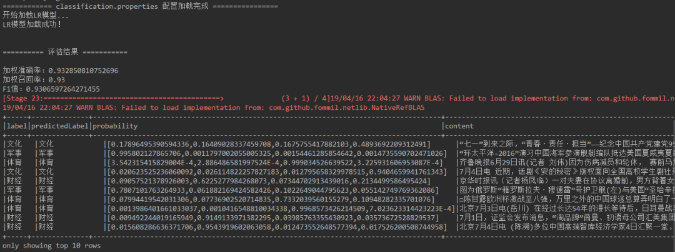Click the 'label' column header

[17, 126]
